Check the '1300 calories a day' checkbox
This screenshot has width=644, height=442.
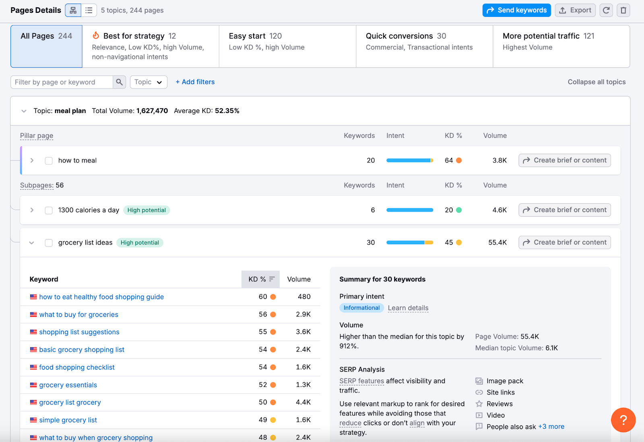[x=49, y=210]
